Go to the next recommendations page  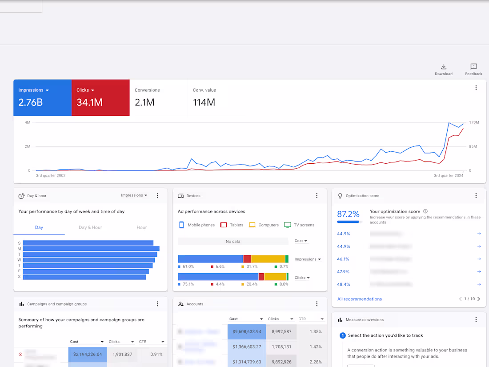(478, 299)
